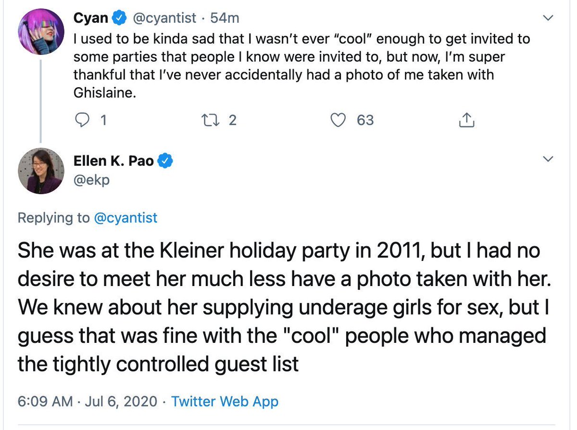Like Cyan's tweet with the heart icon
This screenshot has height=430, width=577.
click(x=341, y=120)
